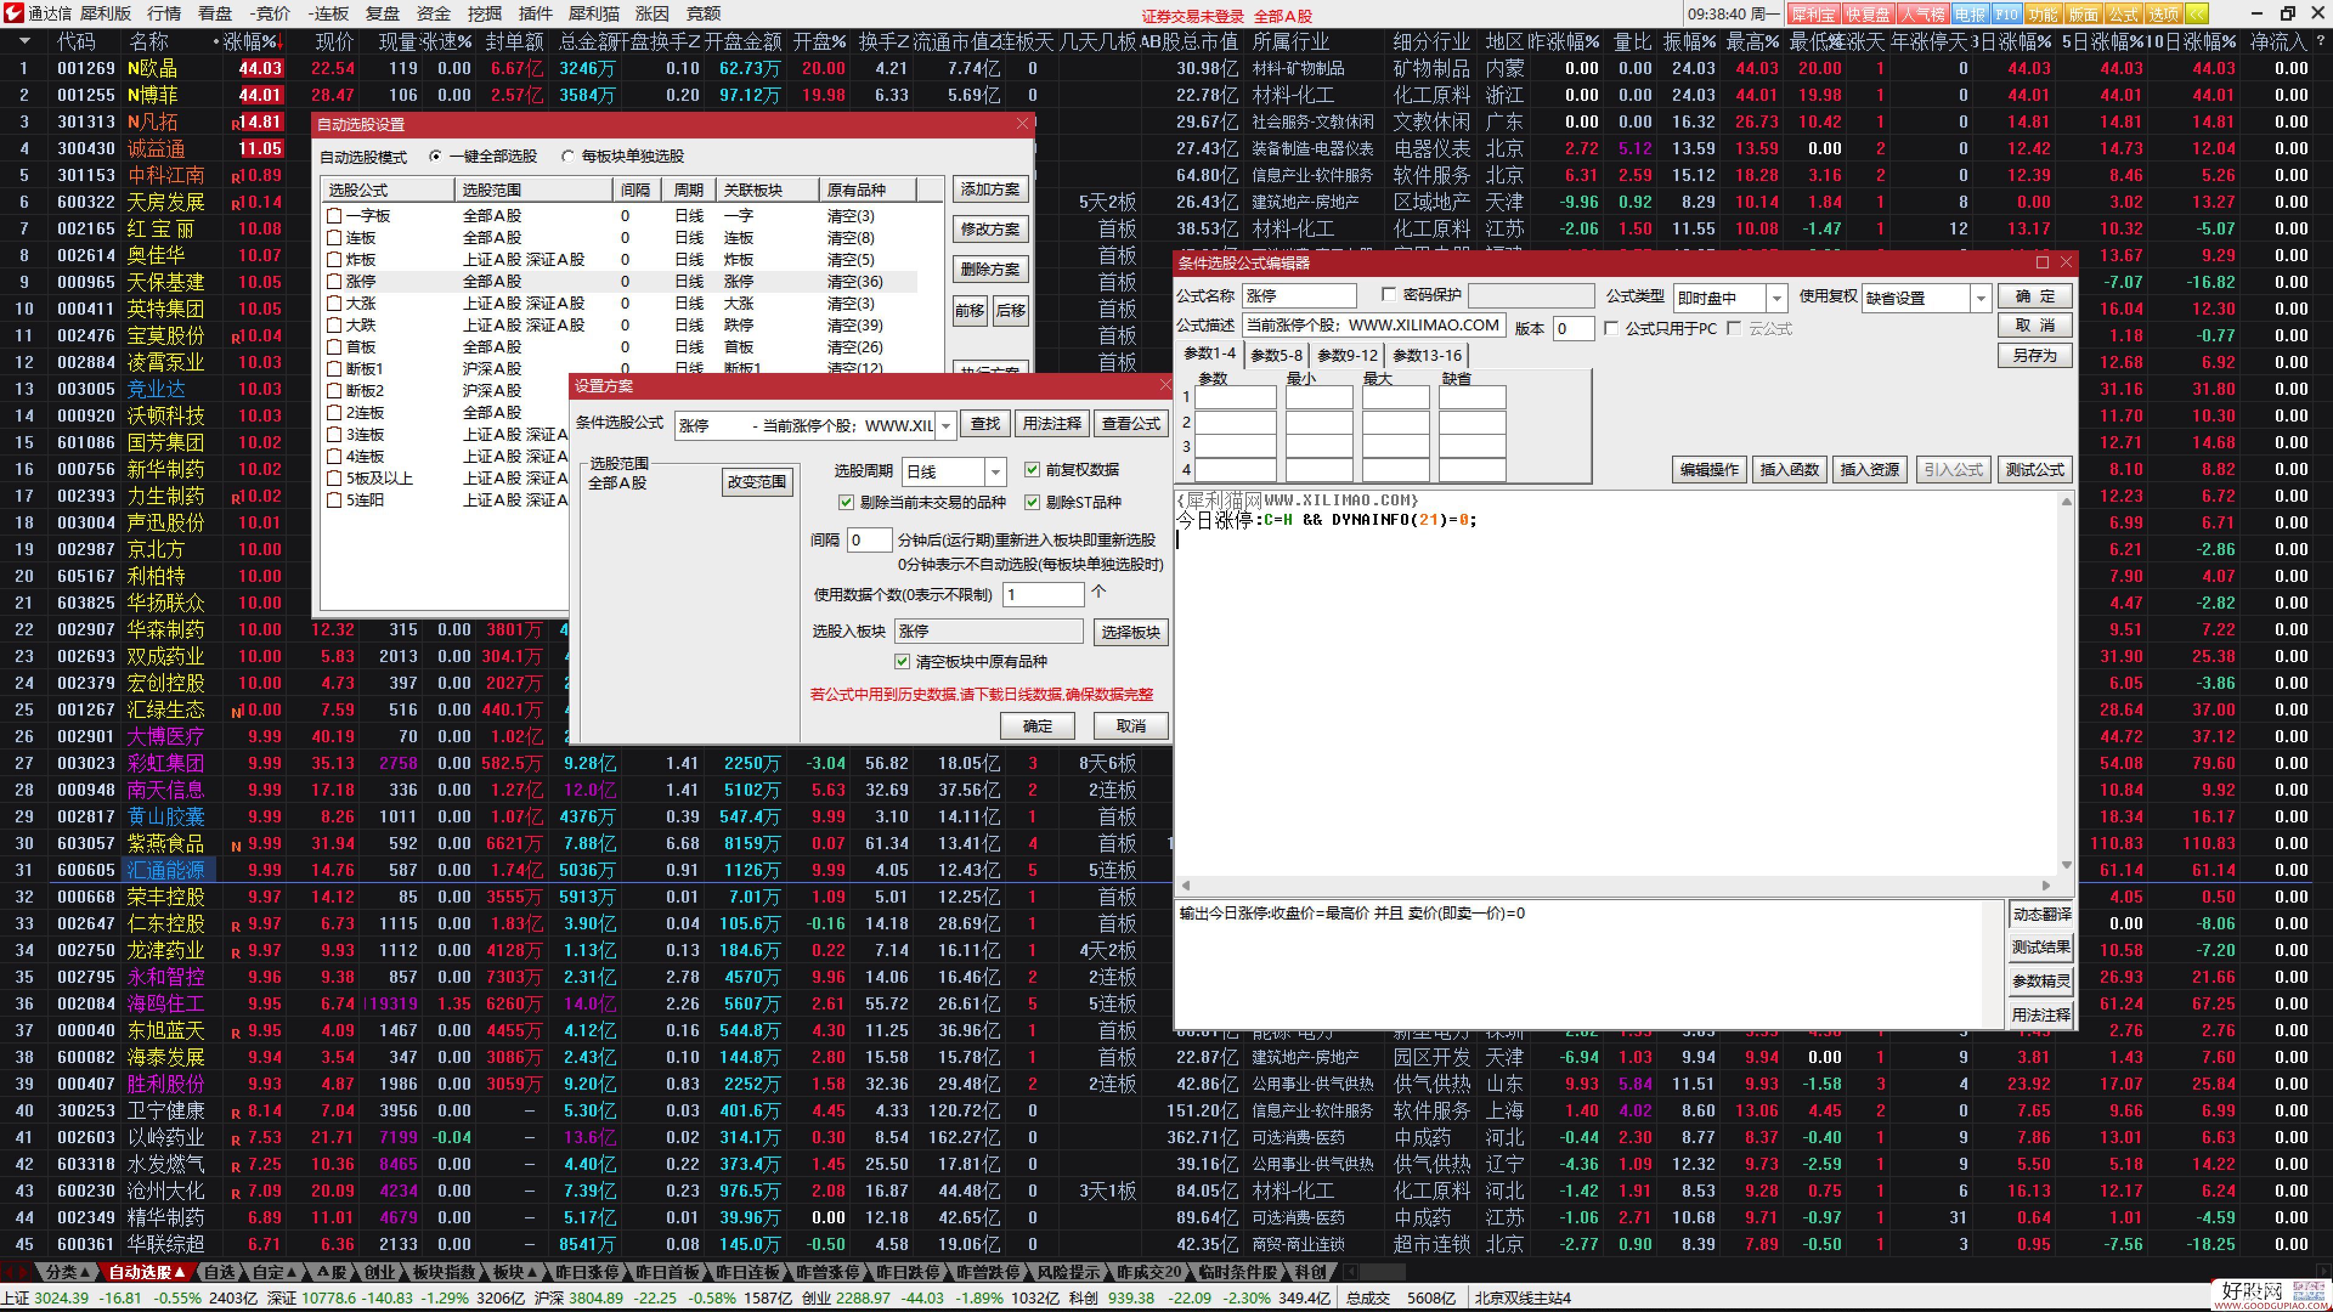Confirm 设置方案 with 确定 button
This screenshot has width=2333, height=1312.
(1037, 725)
